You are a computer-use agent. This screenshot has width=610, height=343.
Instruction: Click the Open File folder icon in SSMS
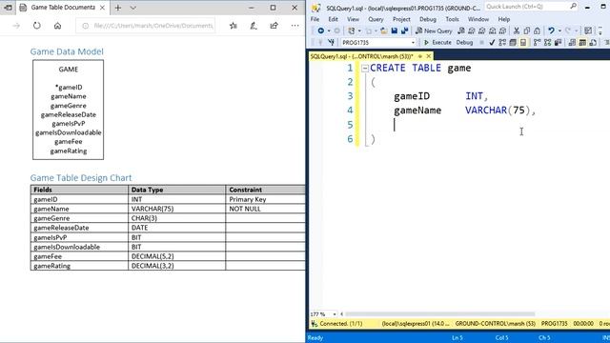point(383,30)
